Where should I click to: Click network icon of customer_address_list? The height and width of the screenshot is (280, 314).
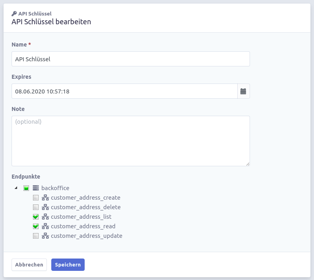tap(45, 217)
